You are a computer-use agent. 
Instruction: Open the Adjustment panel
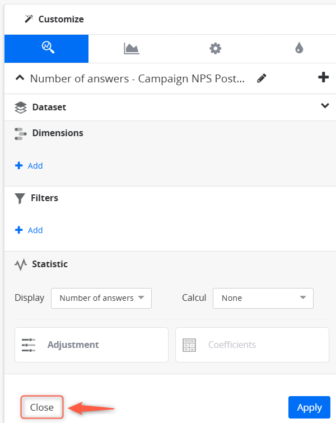point(91,345)
